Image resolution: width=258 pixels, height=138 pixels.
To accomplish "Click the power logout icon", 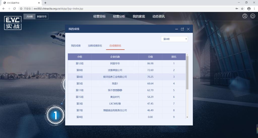I will click(x=253, y=16).
